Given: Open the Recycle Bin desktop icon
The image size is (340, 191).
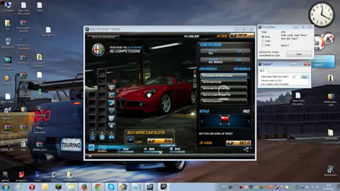Looking at the screenshot, I should point(8,43).
